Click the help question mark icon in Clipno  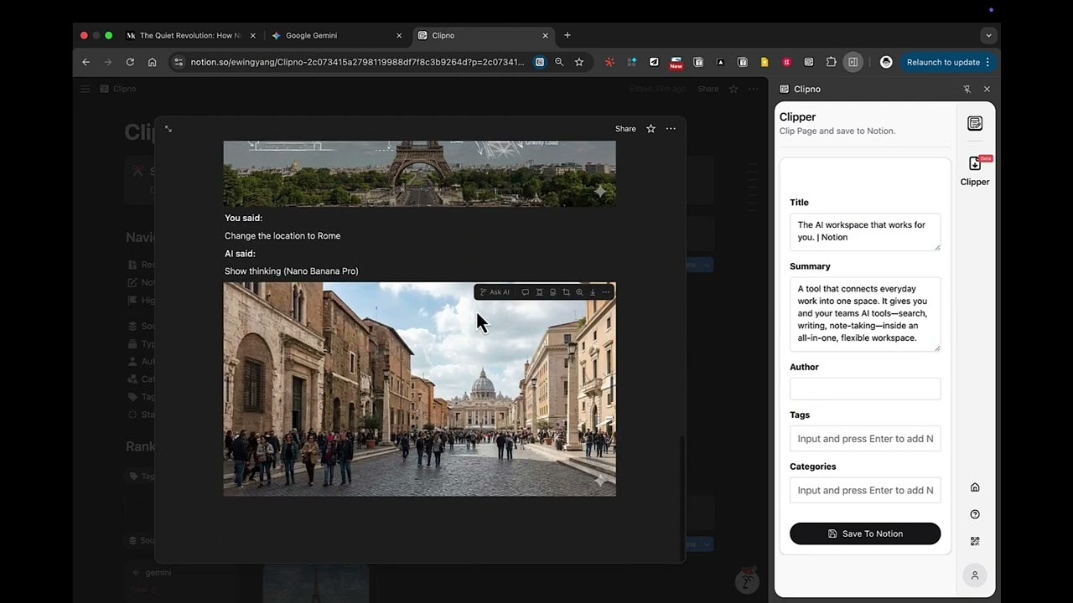tap(974, 514)
